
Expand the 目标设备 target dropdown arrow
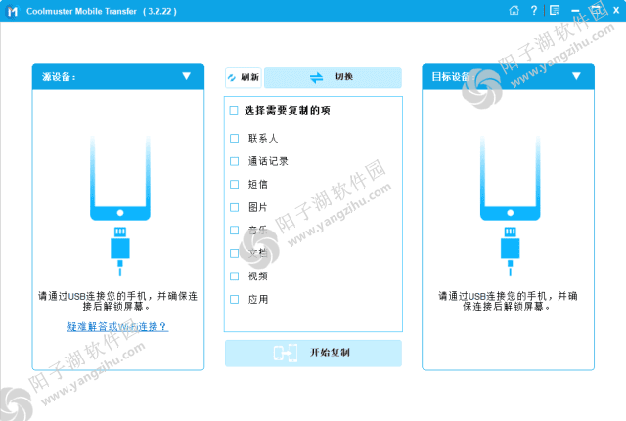coord(576,76)
